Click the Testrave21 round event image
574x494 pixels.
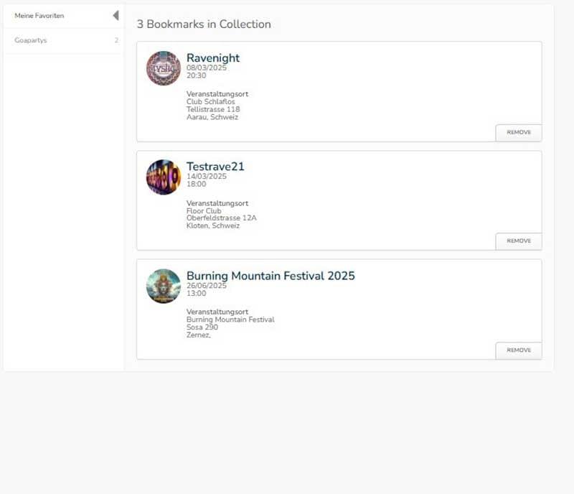[x=164, y=177]
